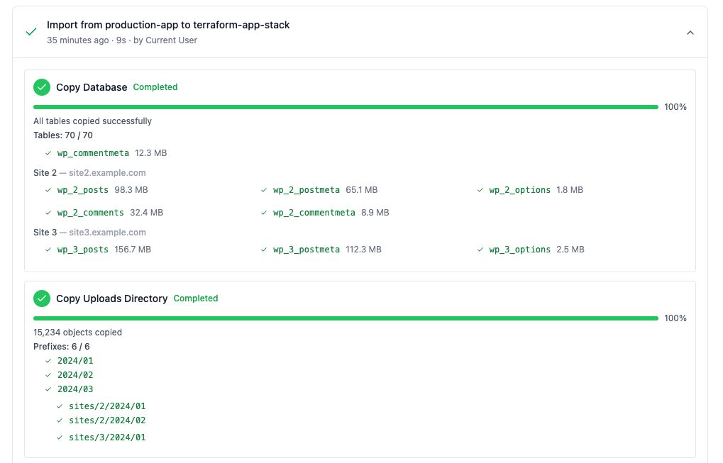Select the wp_2_postmeta table name
Image resolution: width=723 pixels, height=463 pixels.
pos(307,190)
